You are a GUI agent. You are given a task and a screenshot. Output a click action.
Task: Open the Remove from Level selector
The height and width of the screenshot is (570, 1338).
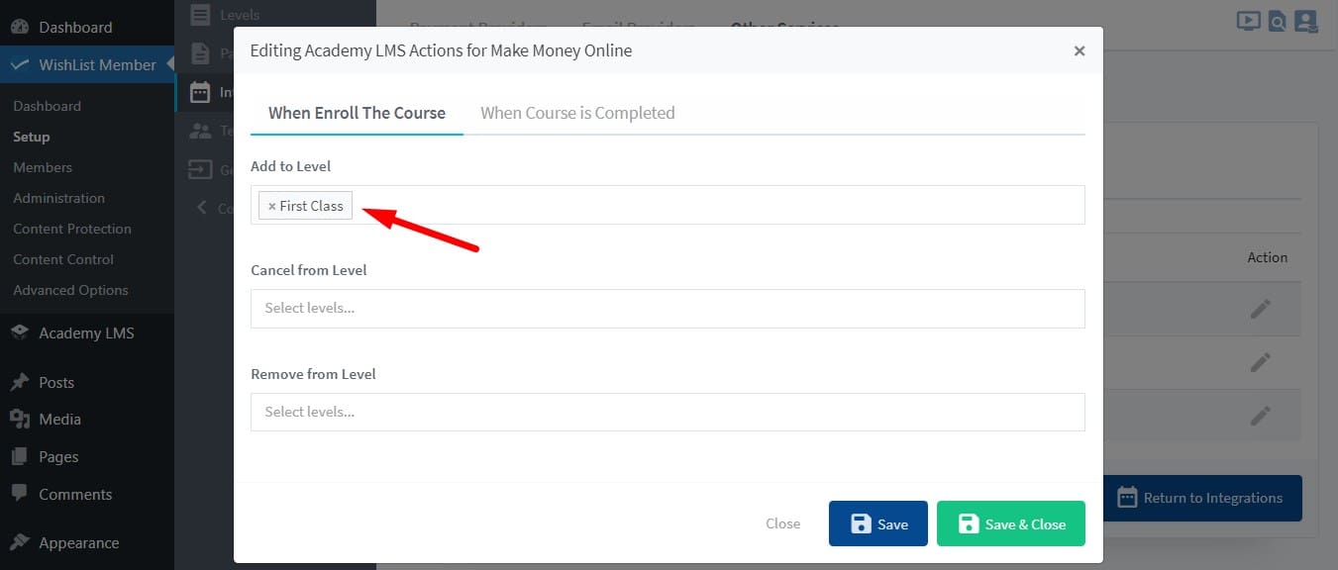[668, 411]
